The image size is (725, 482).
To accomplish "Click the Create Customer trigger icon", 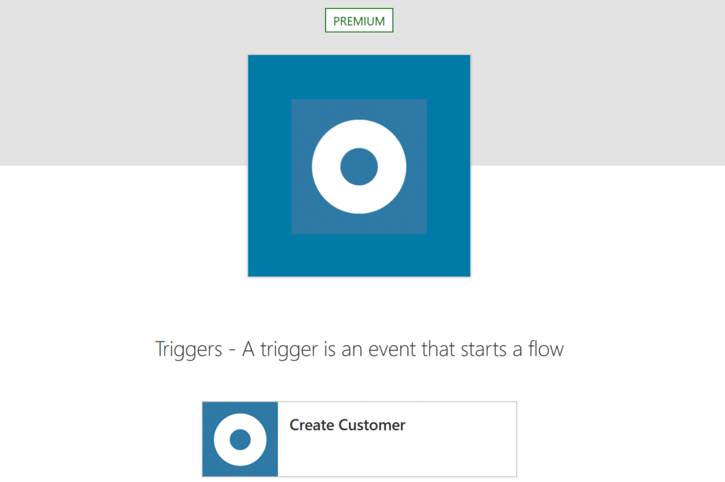I will click(240, 439).
